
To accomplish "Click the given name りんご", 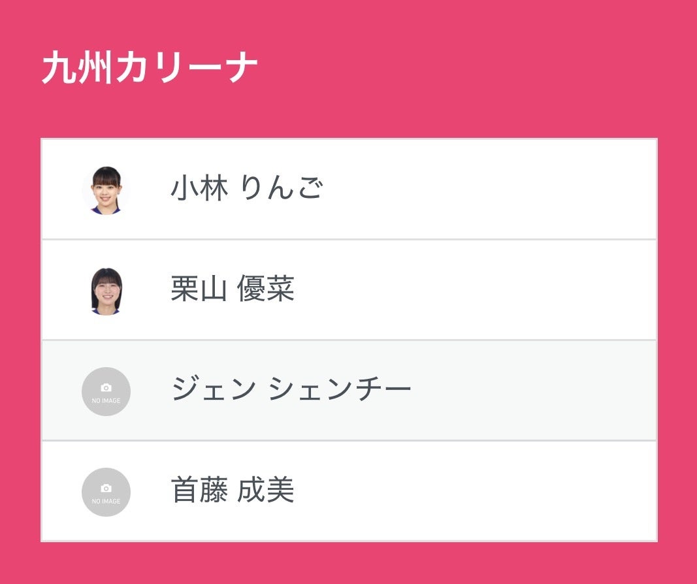I will click(281, 189).
